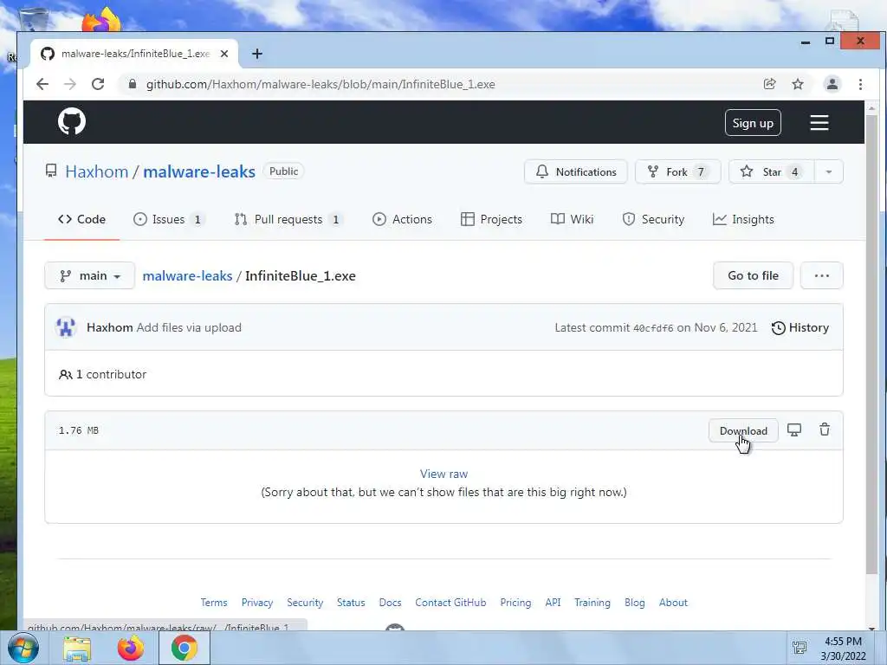The width and height of the screenshot is (887, 665).
Task: Open a new tab with the plus icon
Action: tap(256, 54)
